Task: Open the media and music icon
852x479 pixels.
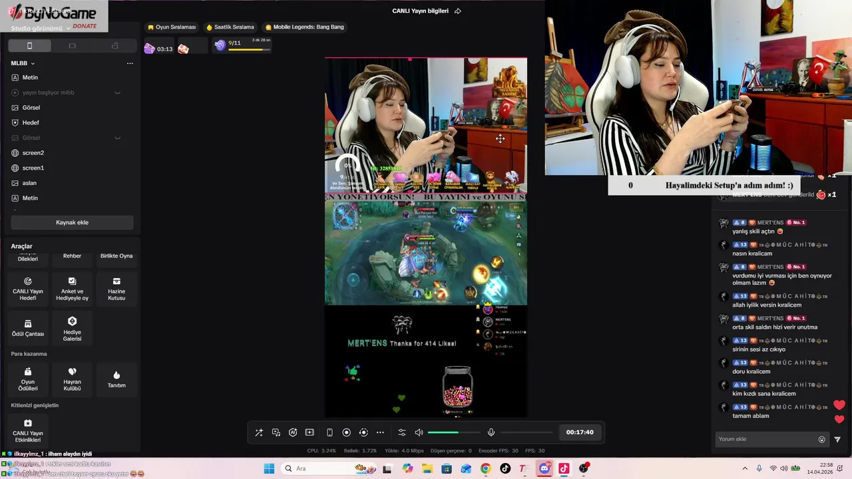Action: coord(276,432)
